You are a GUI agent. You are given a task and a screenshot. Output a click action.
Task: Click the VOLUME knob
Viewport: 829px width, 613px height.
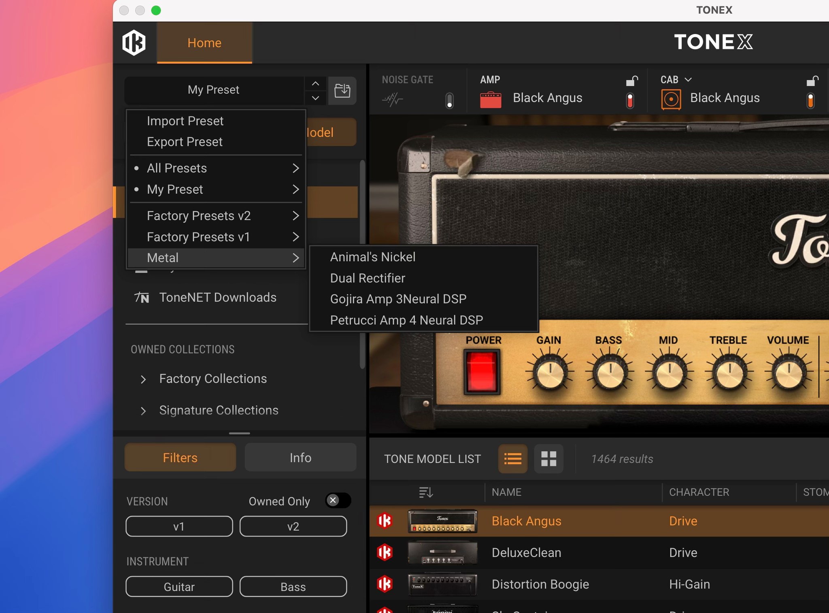[789, 373]
